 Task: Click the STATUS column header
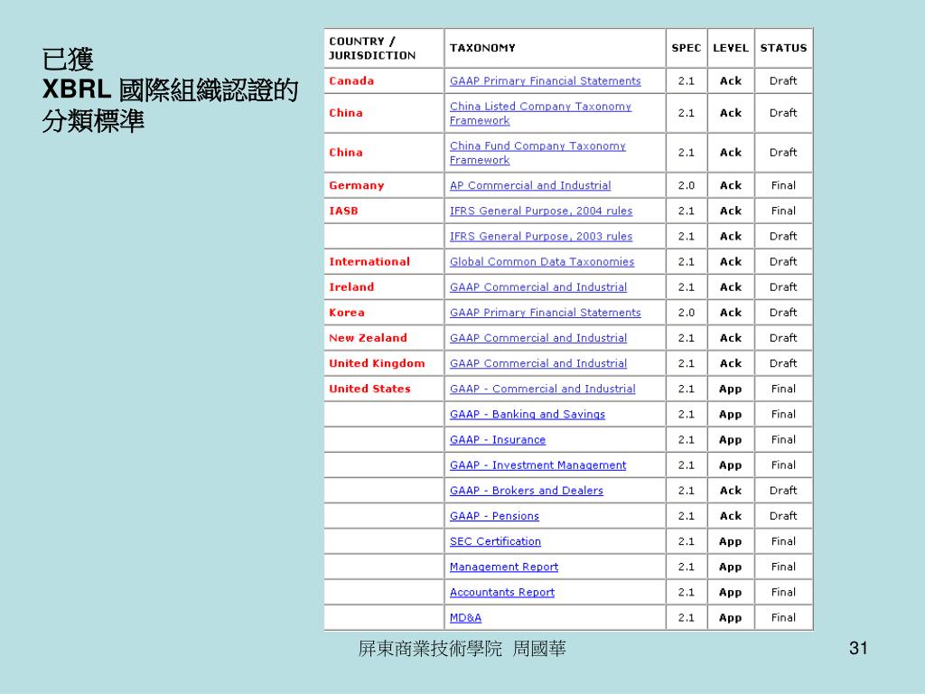(x=783, y=48)
